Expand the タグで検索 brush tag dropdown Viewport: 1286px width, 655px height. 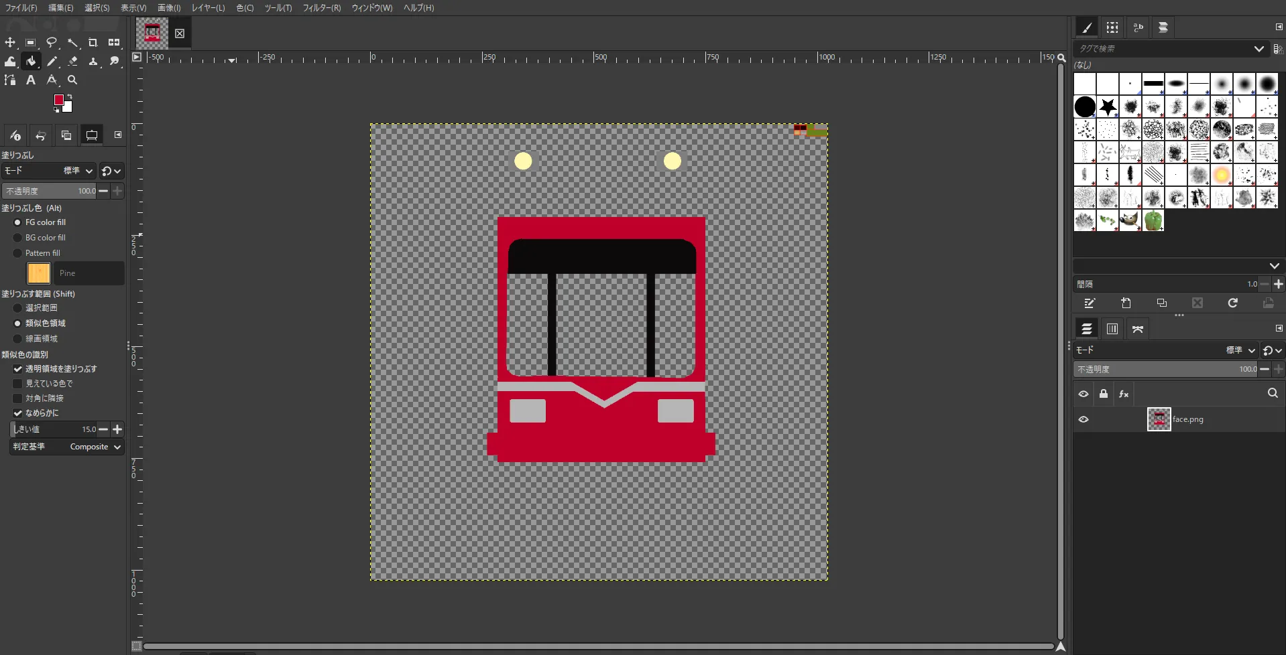tap(1259, 49)
